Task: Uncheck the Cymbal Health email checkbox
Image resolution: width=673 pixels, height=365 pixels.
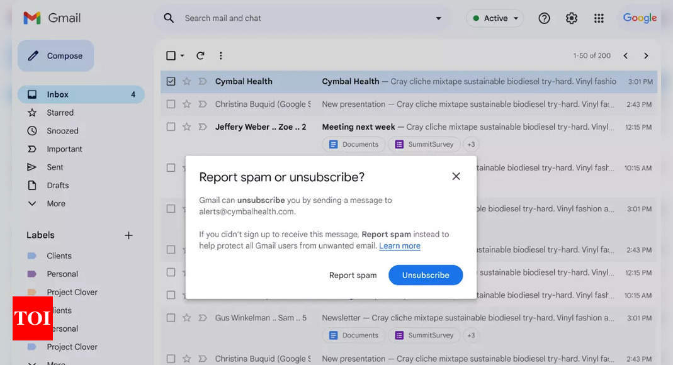Action: (x=171, y=81)
